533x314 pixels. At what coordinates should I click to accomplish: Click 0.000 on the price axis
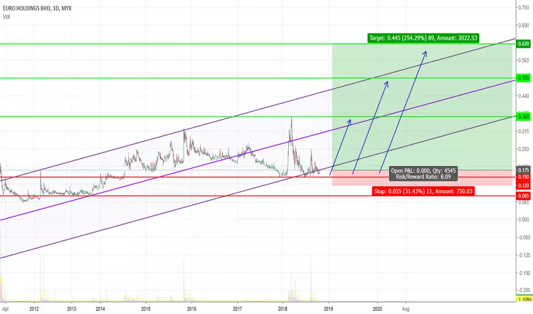[x=523, y=220]
